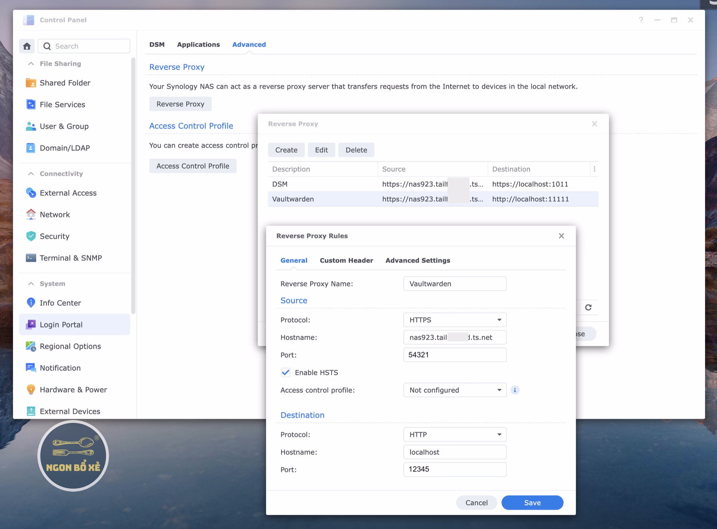Click the Reverse Proxy Name field

[x=455, y=284]
